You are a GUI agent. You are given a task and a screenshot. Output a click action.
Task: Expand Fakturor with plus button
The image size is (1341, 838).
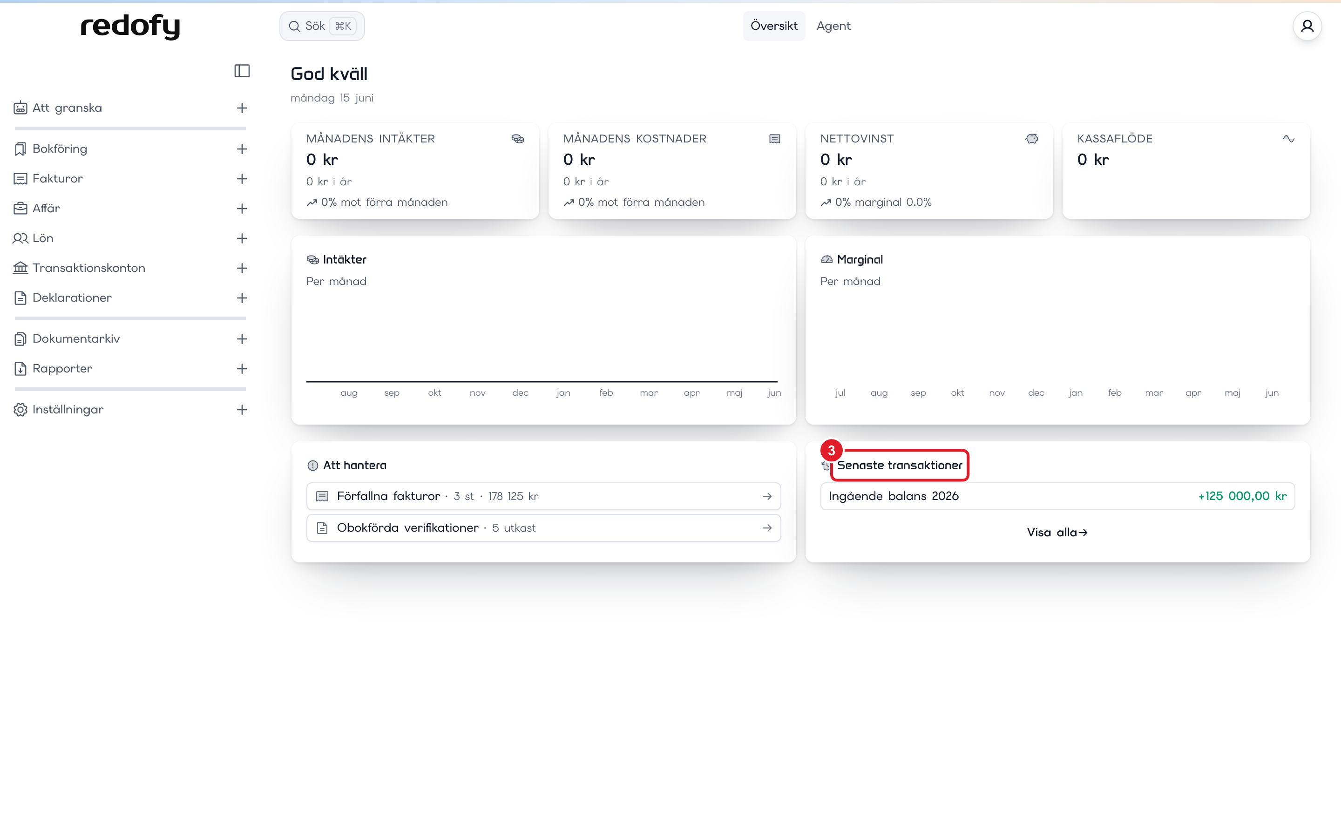[x=242, y=179]
